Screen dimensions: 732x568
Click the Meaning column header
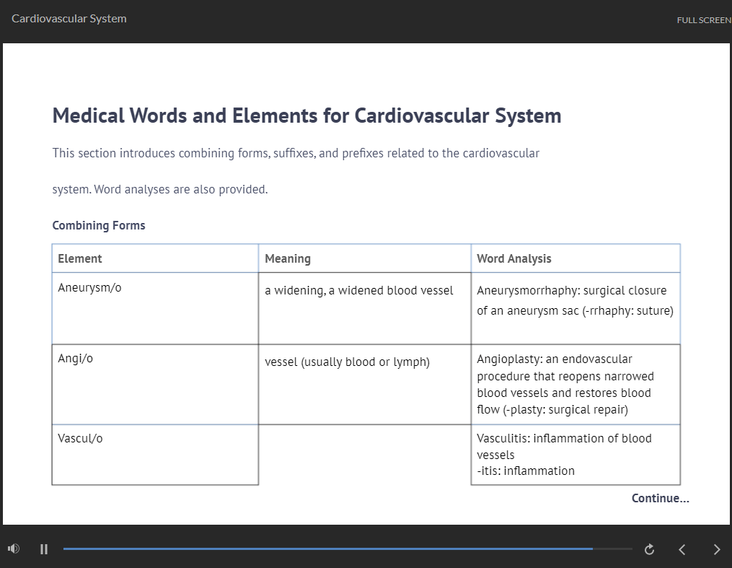364,258
